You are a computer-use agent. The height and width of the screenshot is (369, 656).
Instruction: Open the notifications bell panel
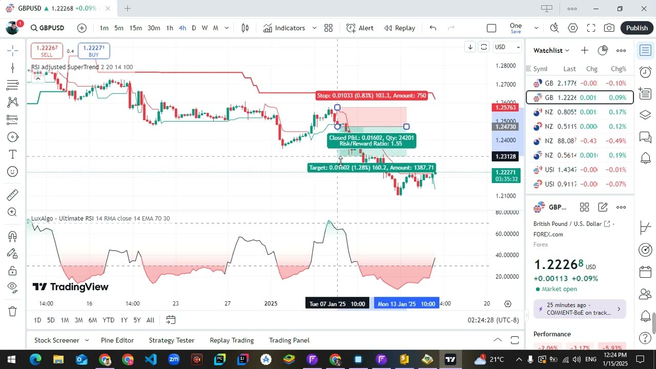[645, 316]
